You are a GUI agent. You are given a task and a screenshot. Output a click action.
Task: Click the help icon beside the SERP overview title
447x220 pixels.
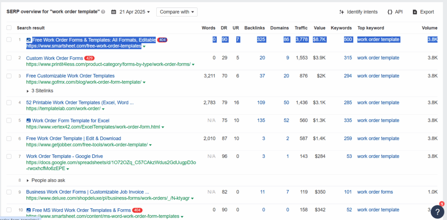pyautogui.click(x=103, y=12)
